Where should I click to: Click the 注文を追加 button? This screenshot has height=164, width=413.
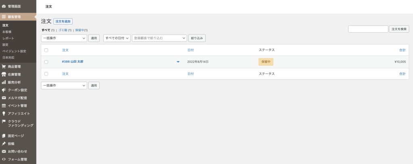(63, 21)
